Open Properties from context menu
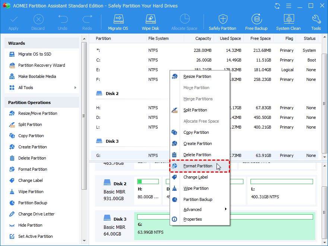Screen dimensions: 328x246 tap(200, 219)
